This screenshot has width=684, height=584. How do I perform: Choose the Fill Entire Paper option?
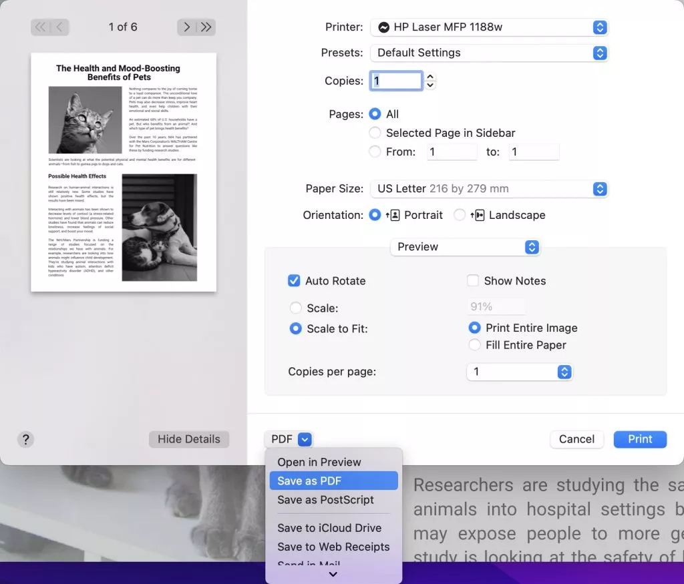(474, 345)
